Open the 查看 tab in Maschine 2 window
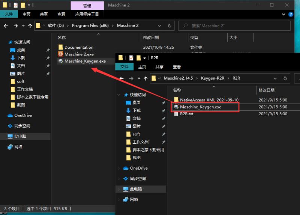300x215 pixels. [61, 14]
